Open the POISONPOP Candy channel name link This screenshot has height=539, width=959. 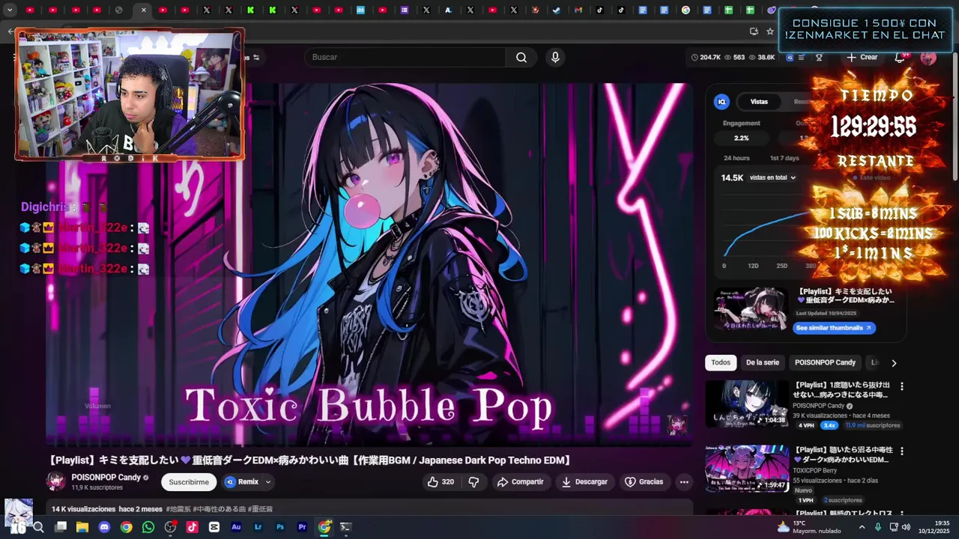[106, 478]
